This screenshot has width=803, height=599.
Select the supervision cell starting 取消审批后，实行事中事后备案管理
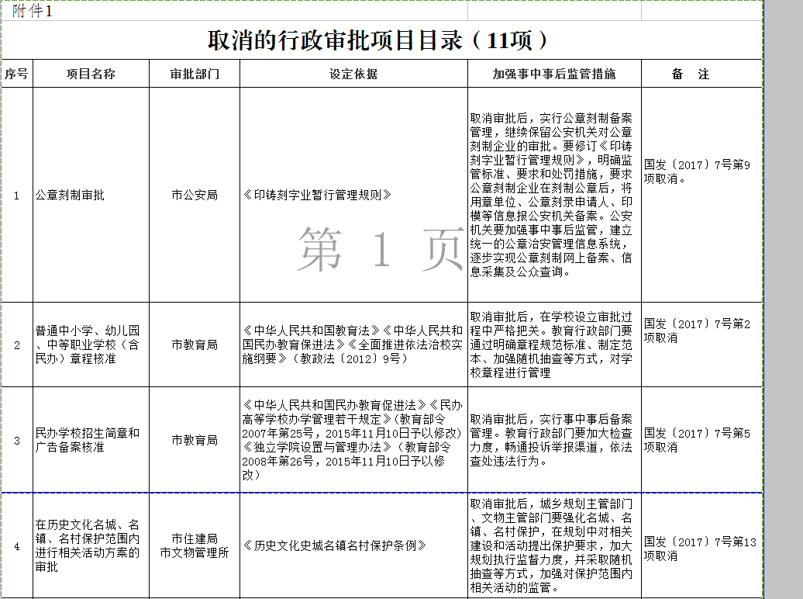tap(554, 440)
